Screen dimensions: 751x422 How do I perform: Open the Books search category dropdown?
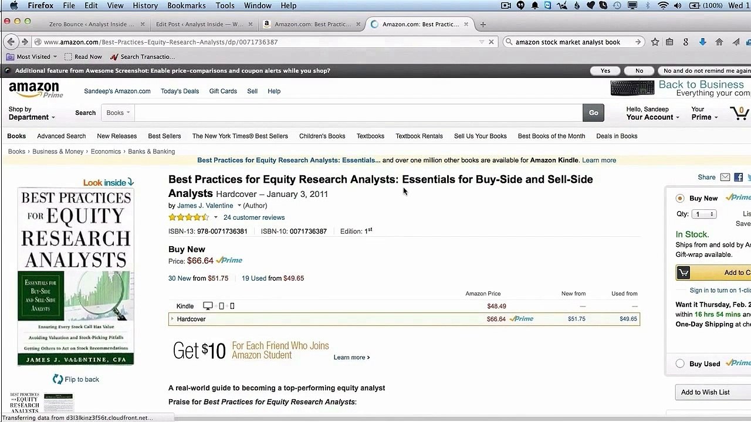pyautogui.click(x=118, y=113)
